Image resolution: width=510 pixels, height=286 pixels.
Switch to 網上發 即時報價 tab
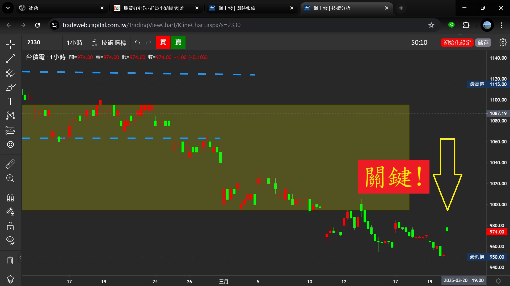click(251, 8)
